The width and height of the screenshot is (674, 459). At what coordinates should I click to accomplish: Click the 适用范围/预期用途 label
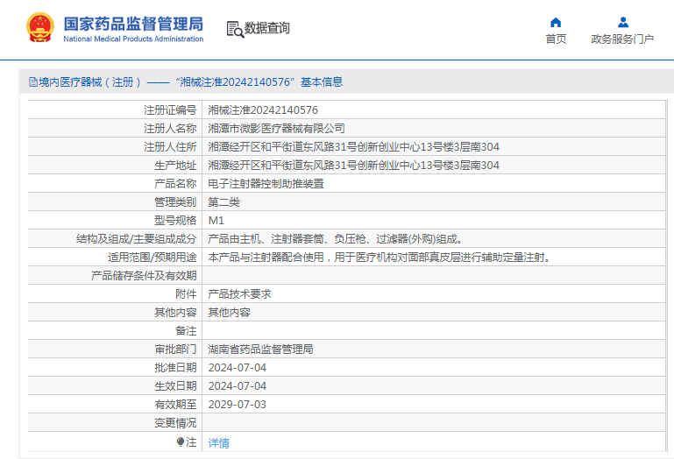153,258
